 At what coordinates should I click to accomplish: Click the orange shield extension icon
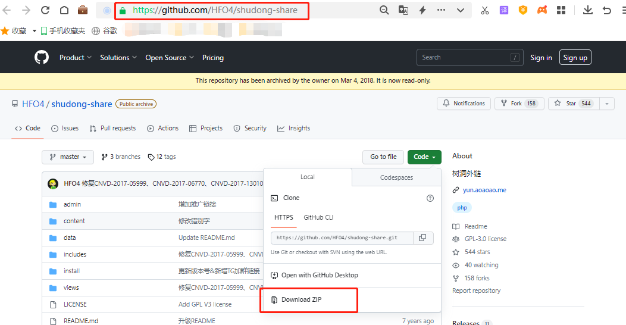coord(523,10)
